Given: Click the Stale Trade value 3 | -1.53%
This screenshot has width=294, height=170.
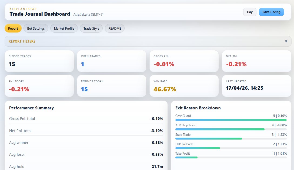Looking at the screenshot, I should pyautogui.click(x=279, y=135).
